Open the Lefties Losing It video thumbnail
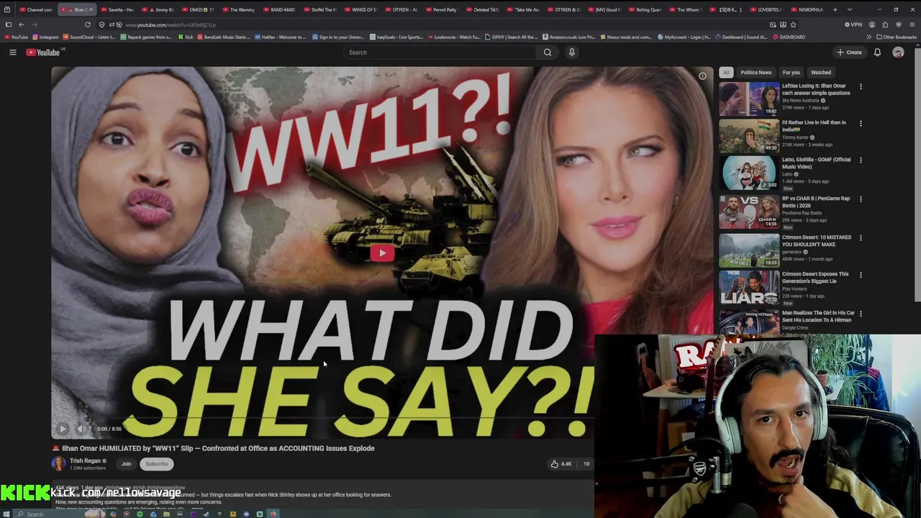 (x=749, y=99)
